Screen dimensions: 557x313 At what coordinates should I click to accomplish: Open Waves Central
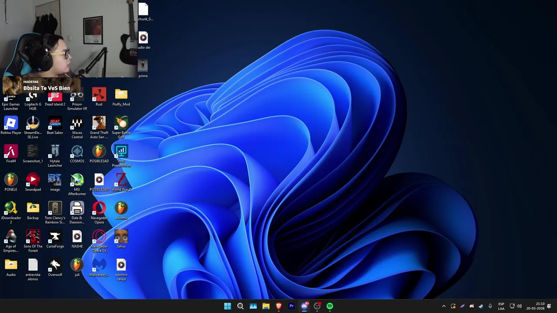click(x=77, y=128)
